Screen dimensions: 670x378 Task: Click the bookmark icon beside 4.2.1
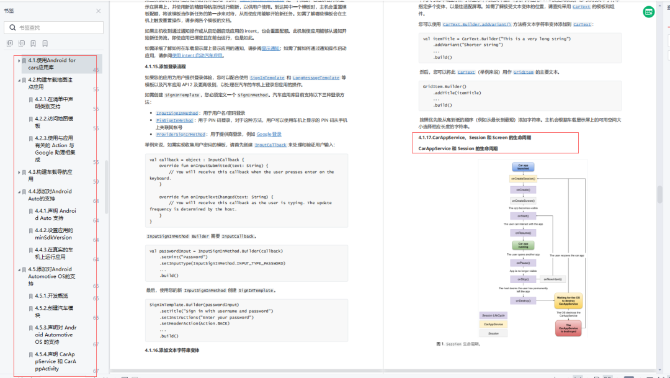click(x=31, y=100)
